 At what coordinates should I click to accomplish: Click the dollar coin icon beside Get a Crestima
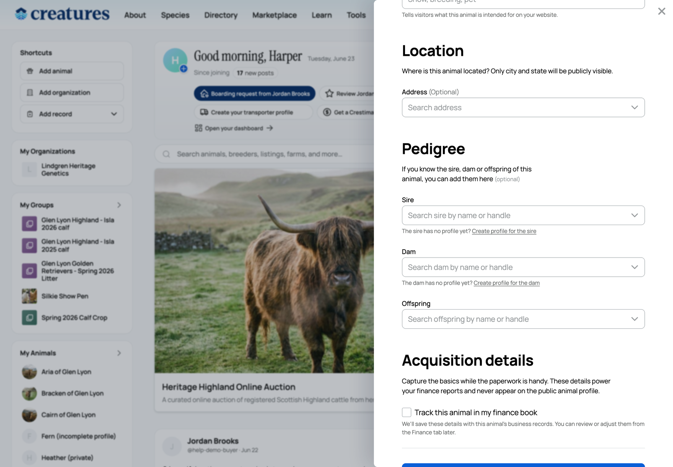click(327, 112)
